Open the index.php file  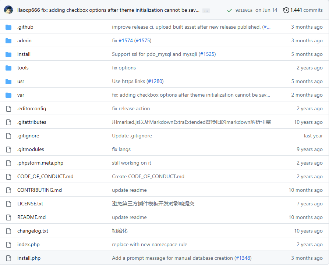tap(28, 245)
